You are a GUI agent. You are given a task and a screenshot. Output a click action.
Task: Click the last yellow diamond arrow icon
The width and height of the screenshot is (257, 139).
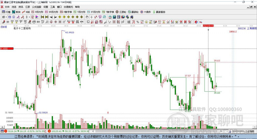point(82,17)
